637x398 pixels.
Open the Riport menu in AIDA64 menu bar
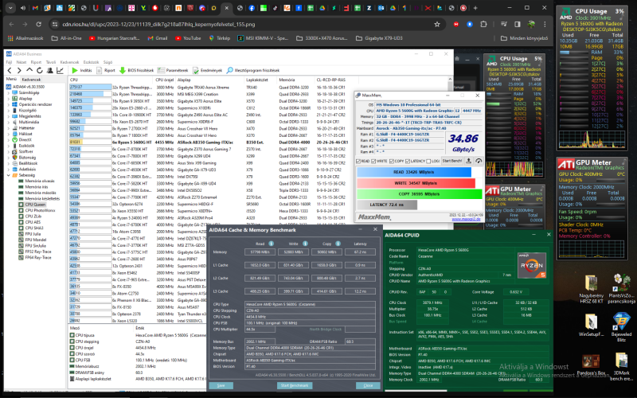[36, 62]
